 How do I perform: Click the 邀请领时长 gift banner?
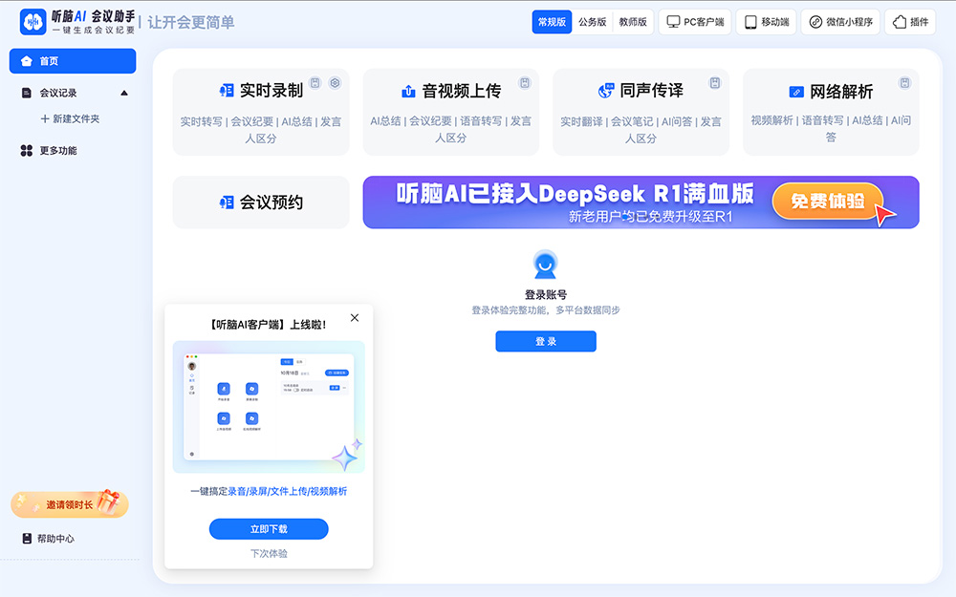[70, 503]
